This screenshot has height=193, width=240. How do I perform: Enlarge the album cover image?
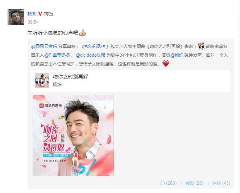[x=73, y=136]
